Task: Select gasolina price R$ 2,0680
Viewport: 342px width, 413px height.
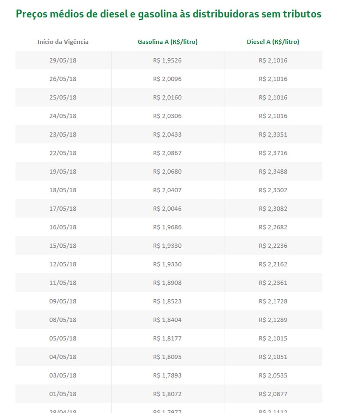Action: pyautogui.click(x=167, y=171)
